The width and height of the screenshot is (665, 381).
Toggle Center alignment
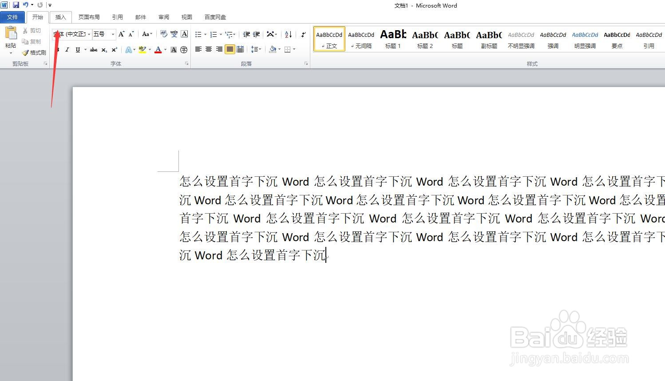tap(209, 49)
